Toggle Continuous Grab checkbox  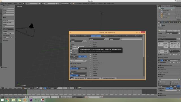pyautogui.click(x=71, y=48)
